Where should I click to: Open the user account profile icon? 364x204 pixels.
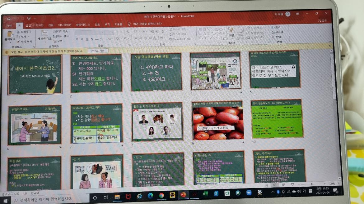[x=288, y=14]
